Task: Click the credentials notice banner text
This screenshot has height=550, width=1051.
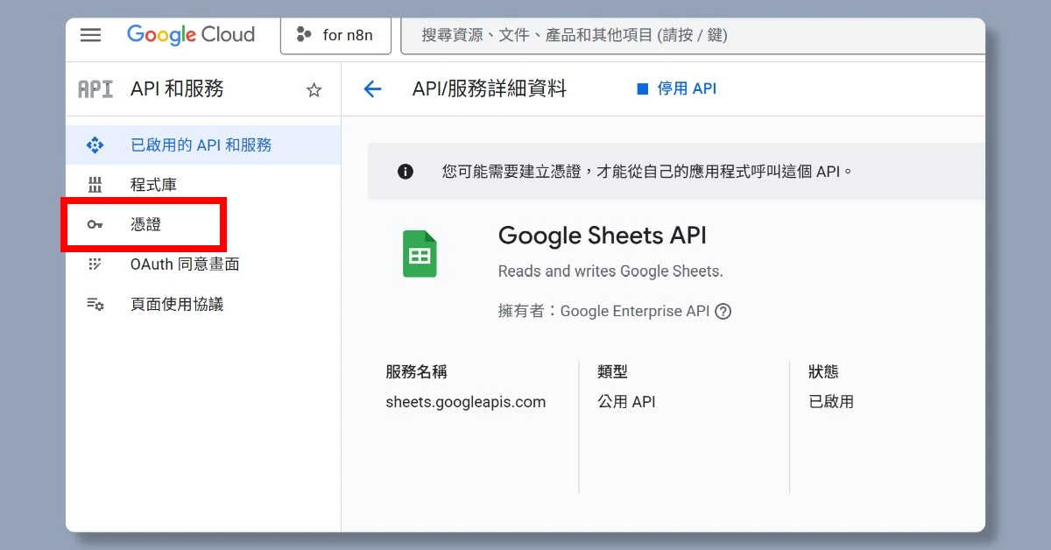Action: coord(647,172)
